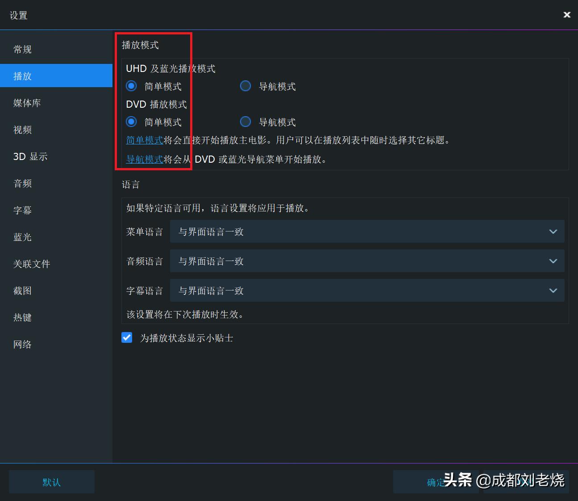The width and height of the screenshot is (578, 501).
Task: Switch to the 视频 settings tab
Action: tap(22, 130)
